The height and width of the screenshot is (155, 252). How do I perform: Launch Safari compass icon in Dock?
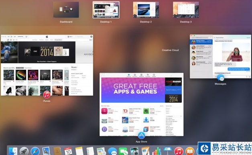[x=35, y=151]
